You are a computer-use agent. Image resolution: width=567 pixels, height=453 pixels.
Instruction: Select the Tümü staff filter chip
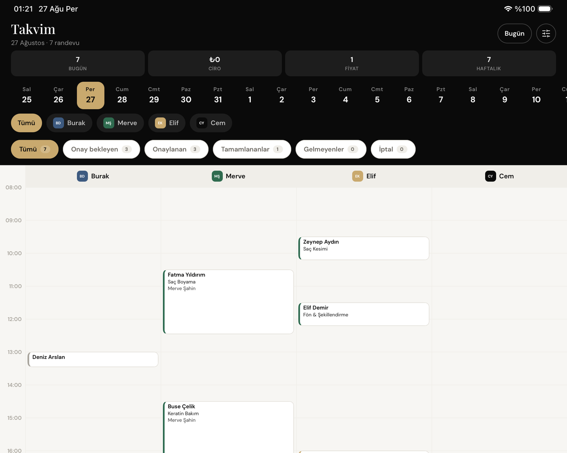(27, 123)
